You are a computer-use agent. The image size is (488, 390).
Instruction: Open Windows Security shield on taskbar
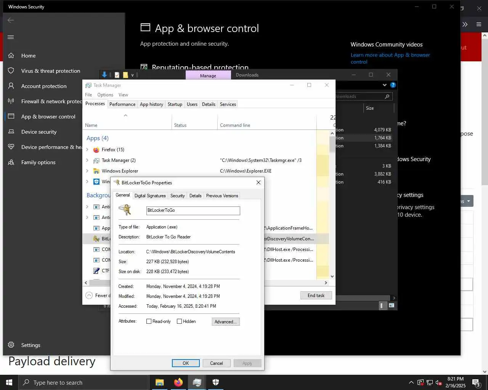click(215, 382)
